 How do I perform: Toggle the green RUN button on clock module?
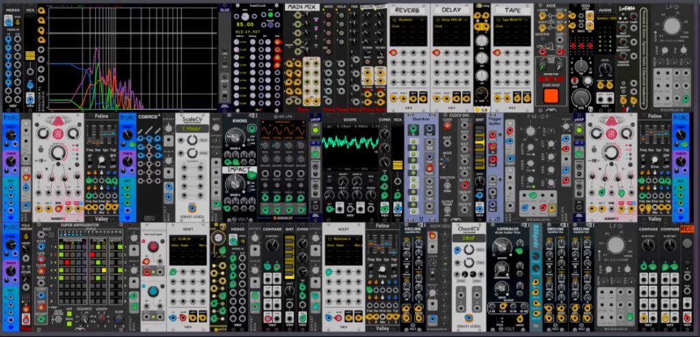(270, 14)
